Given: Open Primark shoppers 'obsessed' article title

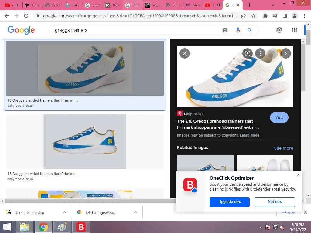Looking at the screenshot, I should [218, 124].
